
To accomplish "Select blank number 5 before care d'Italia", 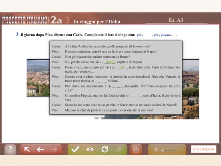I will pyautogui.click(x=137, y=96).
